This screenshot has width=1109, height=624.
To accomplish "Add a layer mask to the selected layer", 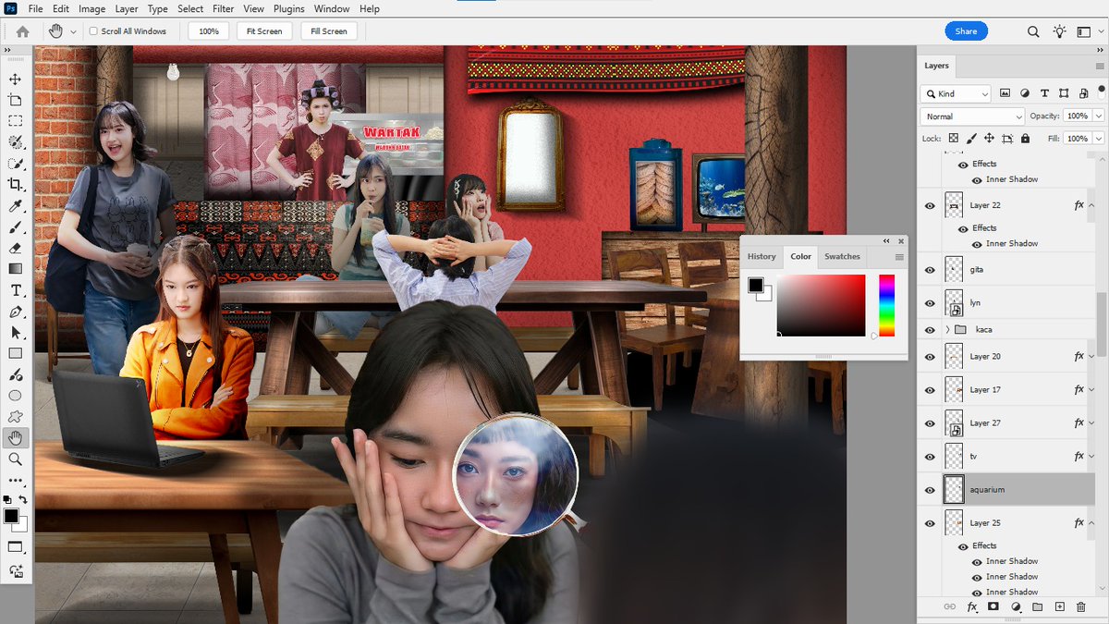I will (x=993, y=606).
